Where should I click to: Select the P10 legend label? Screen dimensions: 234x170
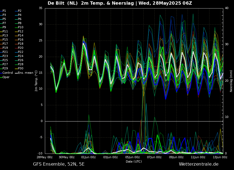pyautogui.click(x=21, y=27)
